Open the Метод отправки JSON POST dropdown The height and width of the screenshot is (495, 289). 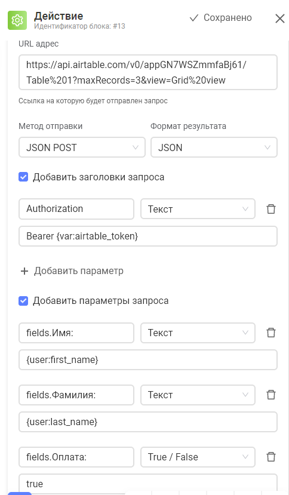pos(82,147)
